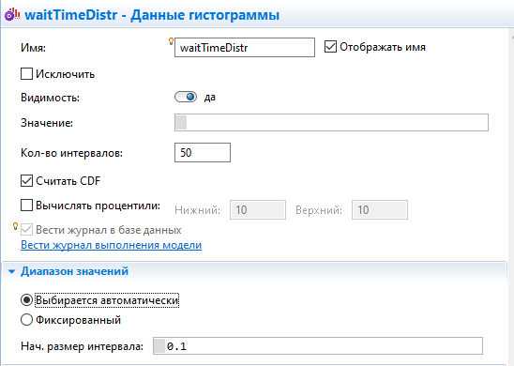The height and width of the screenshot is (366, 514).
Task: Select the Фиксированный radio option
Action: pyautogui.click(x=26, y=320)
